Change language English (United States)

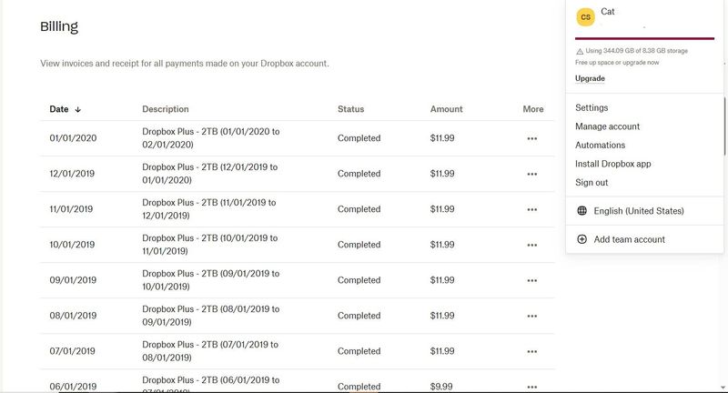tap(639, 211)
